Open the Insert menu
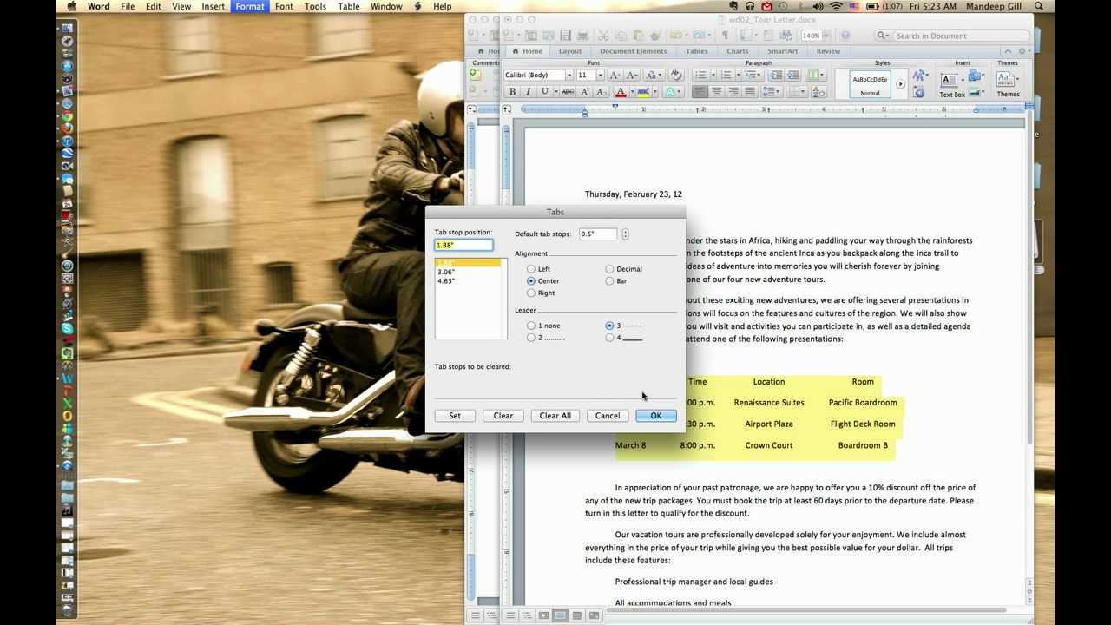Viewport: 1111px width, 625px height. 213,6
